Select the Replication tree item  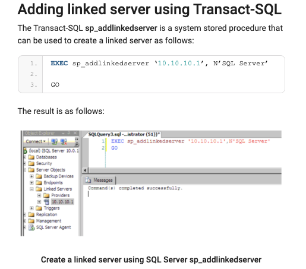pos(46,214)
